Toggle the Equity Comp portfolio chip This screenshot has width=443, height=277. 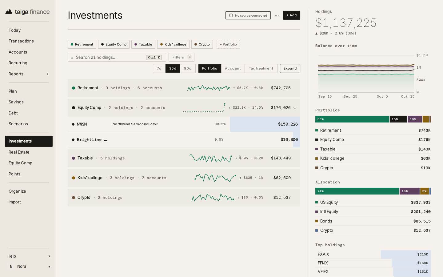(114, 44)
